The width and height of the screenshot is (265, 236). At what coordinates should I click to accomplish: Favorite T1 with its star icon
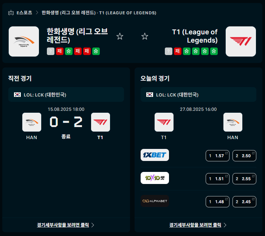[x=145, y=37]
